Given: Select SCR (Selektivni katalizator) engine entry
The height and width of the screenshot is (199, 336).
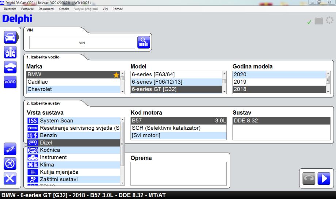Looking at the screenshot, I should tap(179, 128).
